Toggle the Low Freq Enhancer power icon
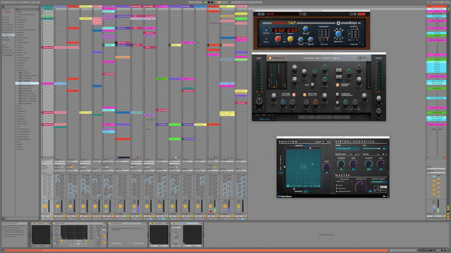Image resolution: width=451 pixels, height=253 pixels. (x=294, y=95)
